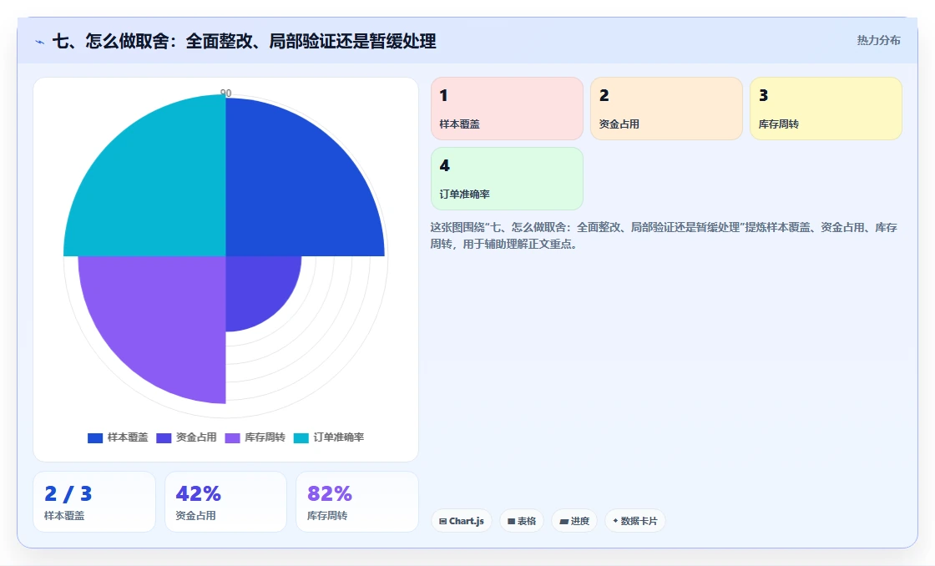Click the description paragraph starting 这张图围绕
Viewport: 935px width, 566px height.
pyautogui.click(x=664, y=235)
